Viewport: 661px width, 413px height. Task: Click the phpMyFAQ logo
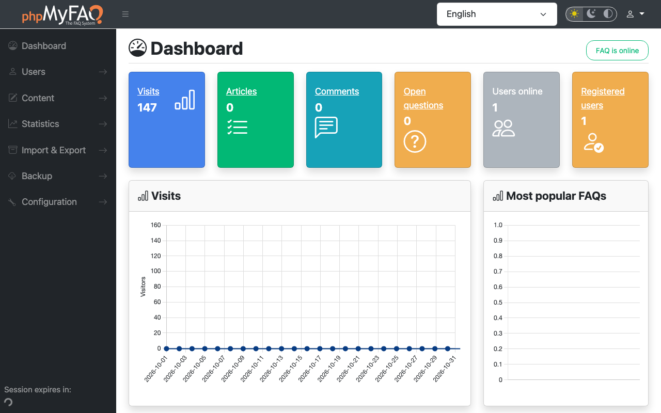[x=62, y=14]
